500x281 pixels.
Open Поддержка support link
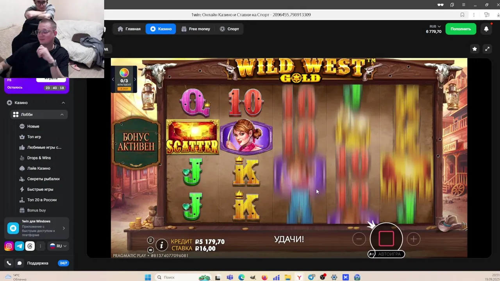click(37, 263)
